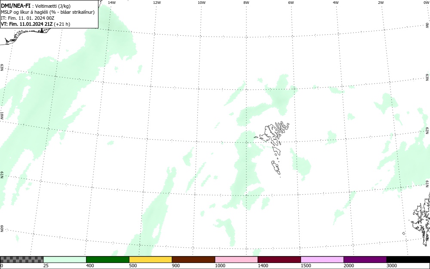The height and width of the screenshot is (269, 430).
Task: Click the dark green 400–500 legend swatch
Action: (107, 260)
